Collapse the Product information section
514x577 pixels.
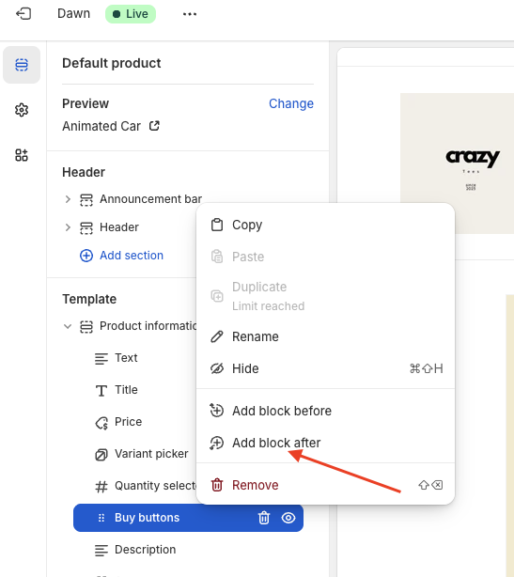point(68,326)
